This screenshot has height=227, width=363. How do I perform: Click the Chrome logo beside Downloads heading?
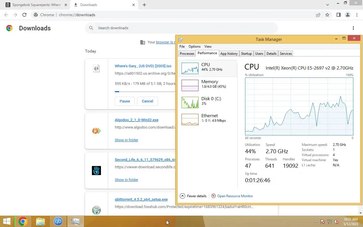point(9,28)
